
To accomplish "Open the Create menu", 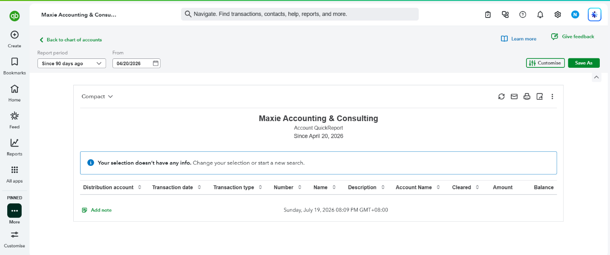I will [x=14, y=39].
